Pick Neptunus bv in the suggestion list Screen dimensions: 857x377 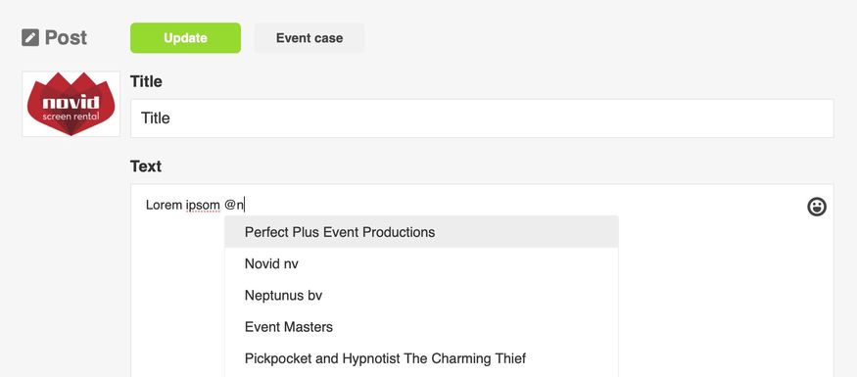tap(421, 296)
